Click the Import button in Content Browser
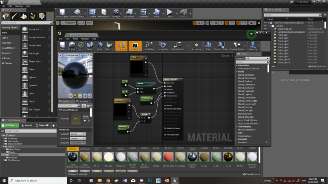This screenshot has width=328, height=184. 27,125
